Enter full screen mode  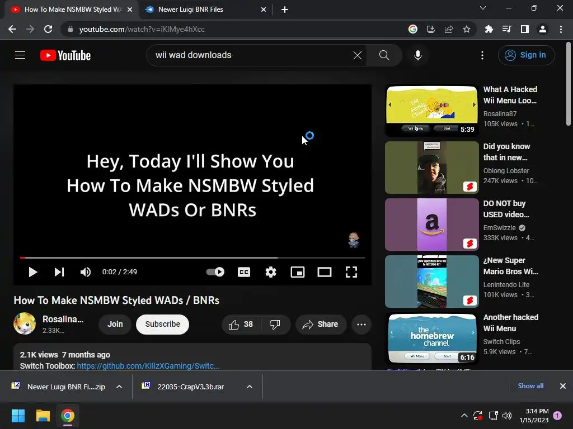pos(351,272)
